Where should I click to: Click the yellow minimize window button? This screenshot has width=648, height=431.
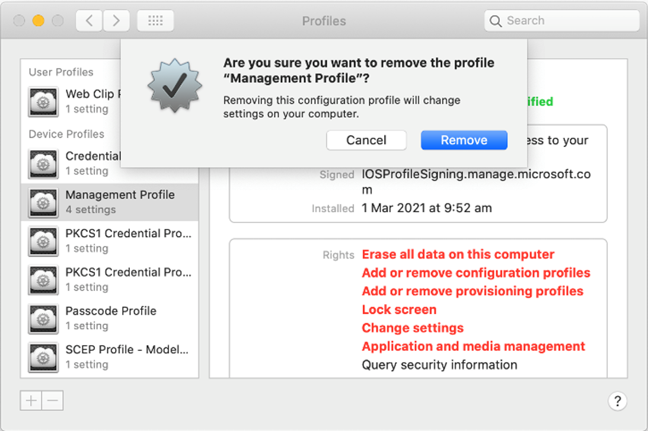point(39,21)
